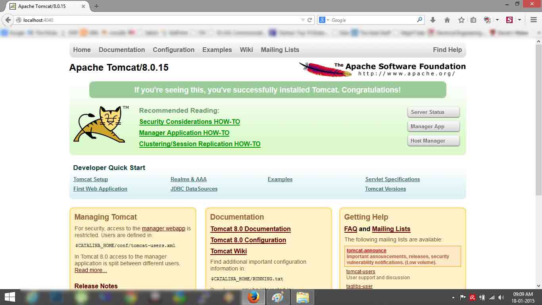The image size is (542, 305).
Task: Open Tomcat 8.0 Configuration link
Action: (x=248, y=240)
